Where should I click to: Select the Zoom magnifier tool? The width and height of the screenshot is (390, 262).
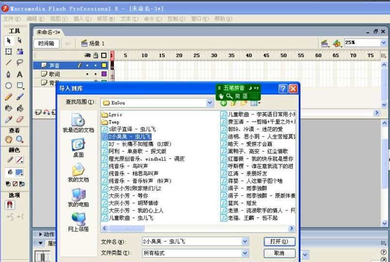tap(20, 139)
